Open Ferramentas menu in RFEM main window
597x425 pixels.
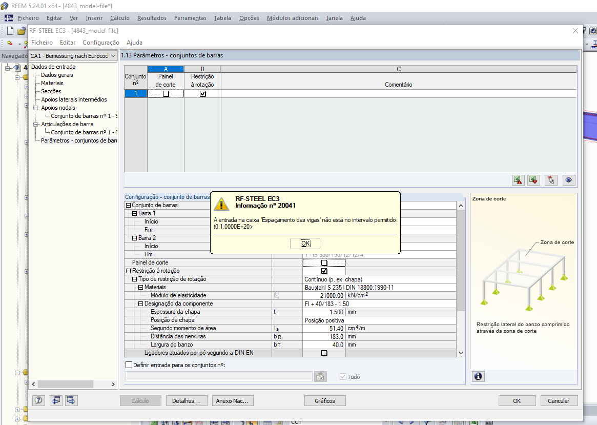click(x=190, y=18)
